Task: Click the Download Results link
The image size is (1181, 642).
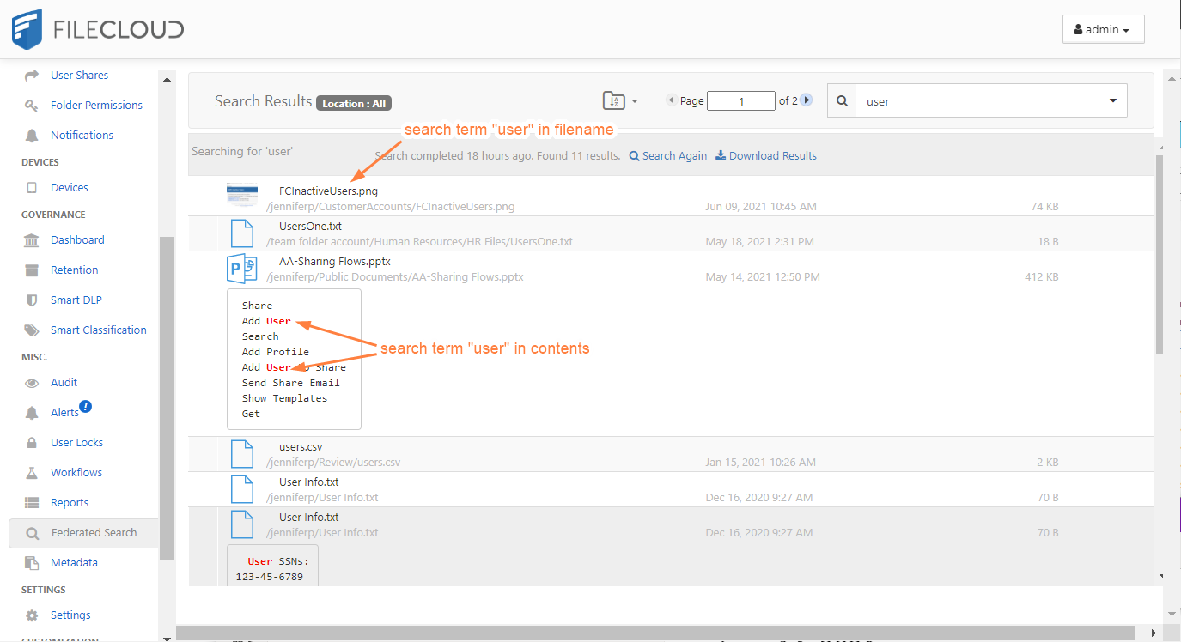Action: [x=766, y=156]
